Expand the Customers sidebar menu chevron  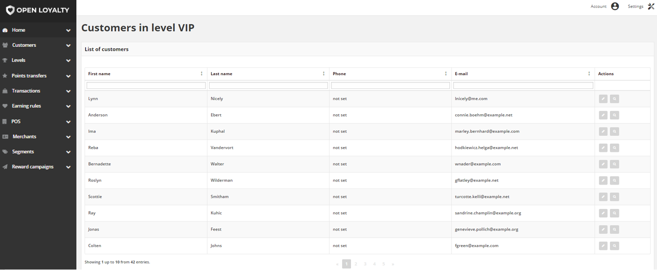pyautogui.click(x=68, y=45)
